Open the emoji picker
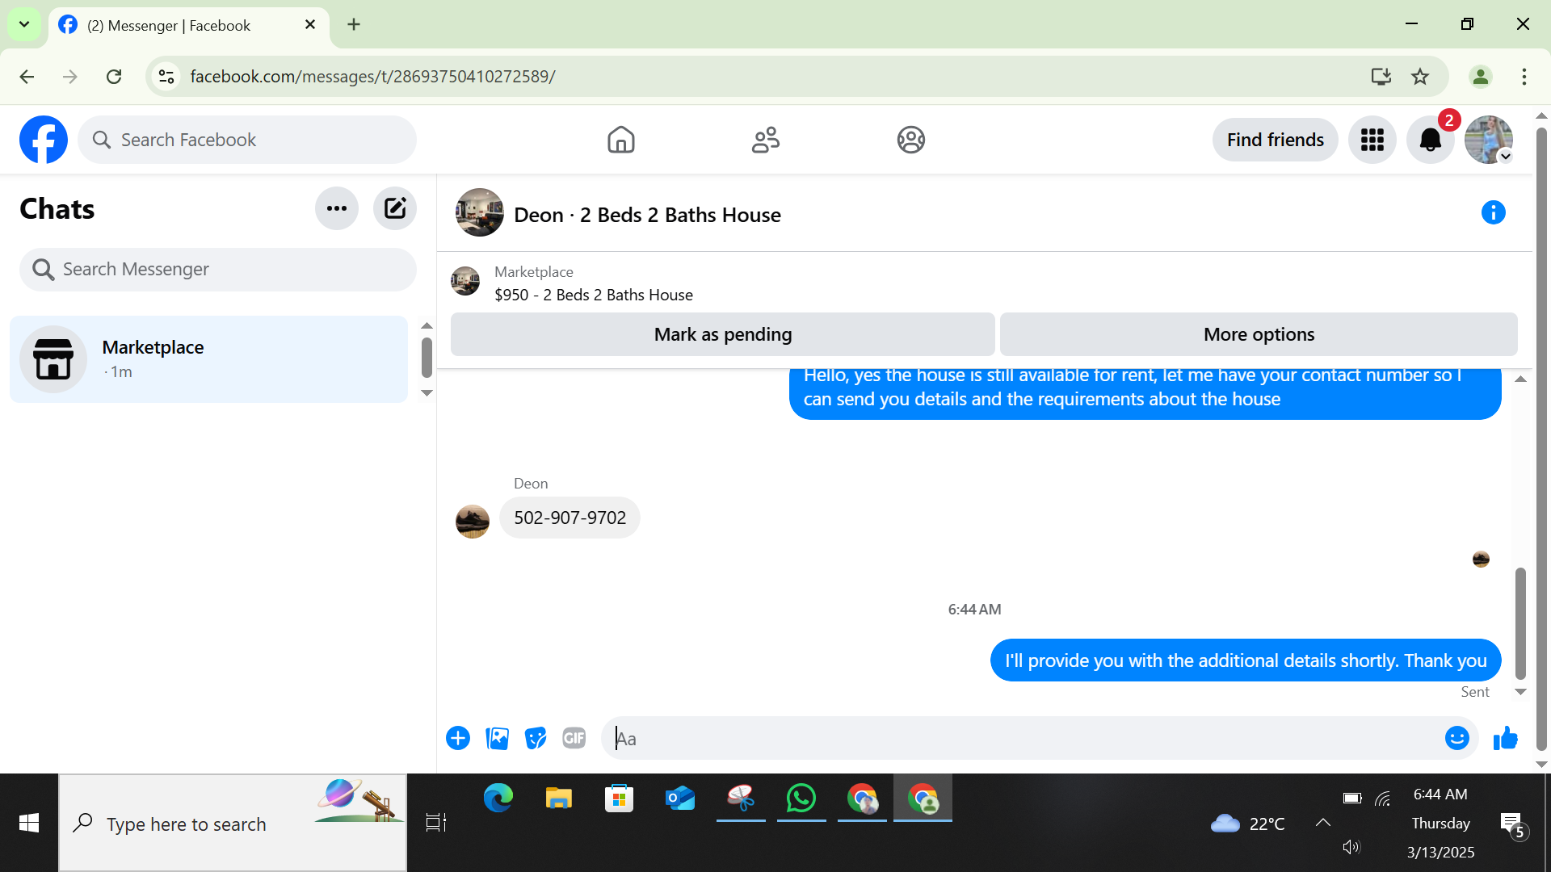Screen dimensions: 1551x872 1456,738
